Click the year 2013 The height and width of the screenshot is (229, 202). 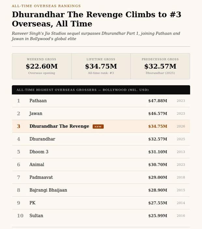click(x=181, y=152)
